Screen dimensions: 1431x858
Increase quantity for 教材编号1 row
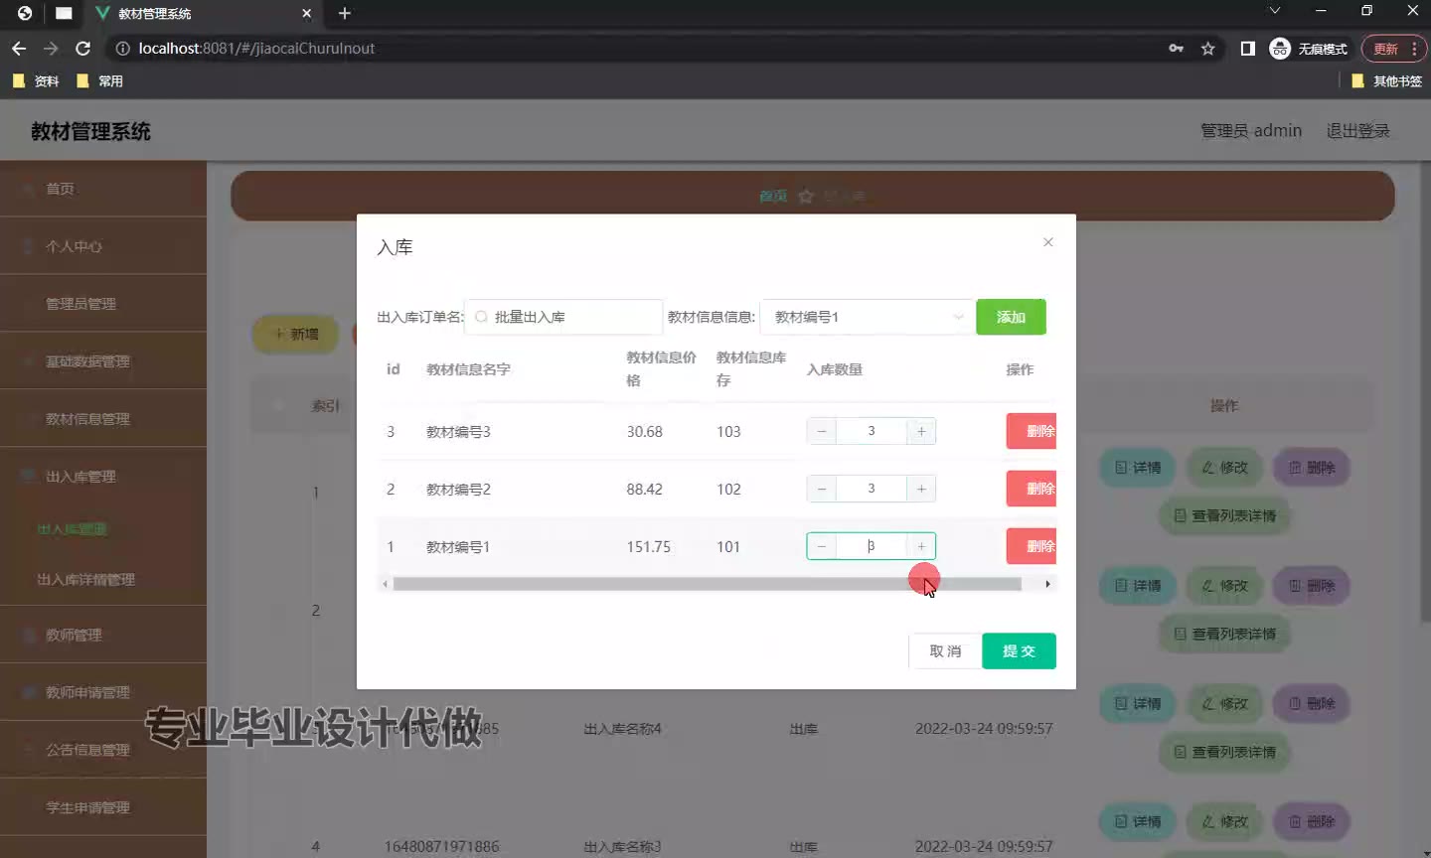(921, 546)
